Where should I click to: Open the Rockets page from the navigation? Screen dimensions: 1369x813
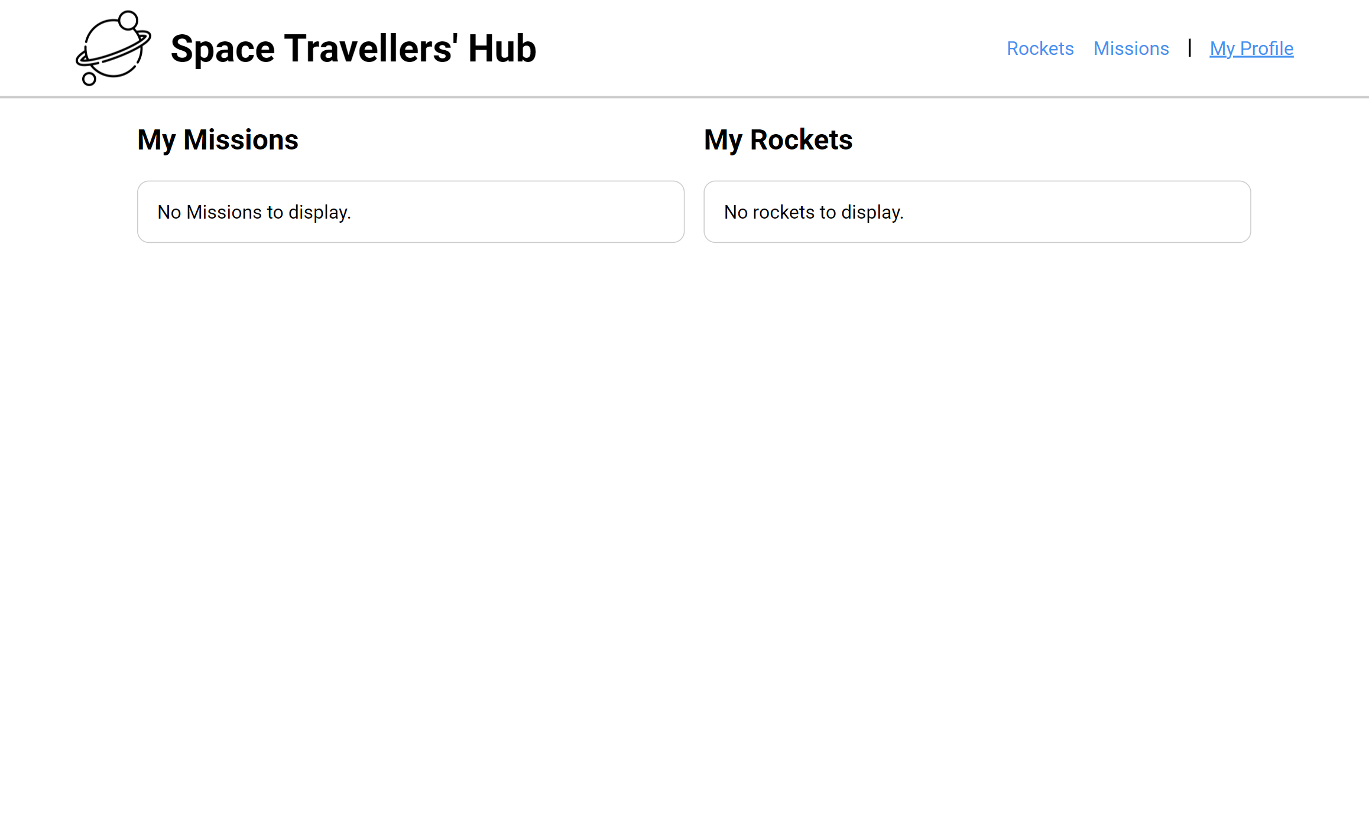point(1040,48)
